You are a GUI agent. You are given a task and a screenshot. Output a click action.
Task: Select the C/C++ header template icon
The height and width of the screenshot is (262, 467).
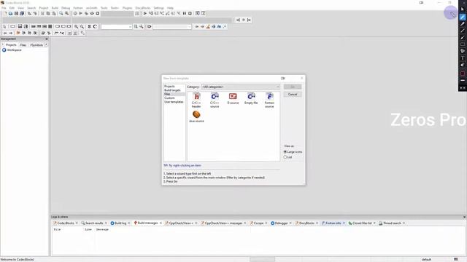tap(196, 97)
